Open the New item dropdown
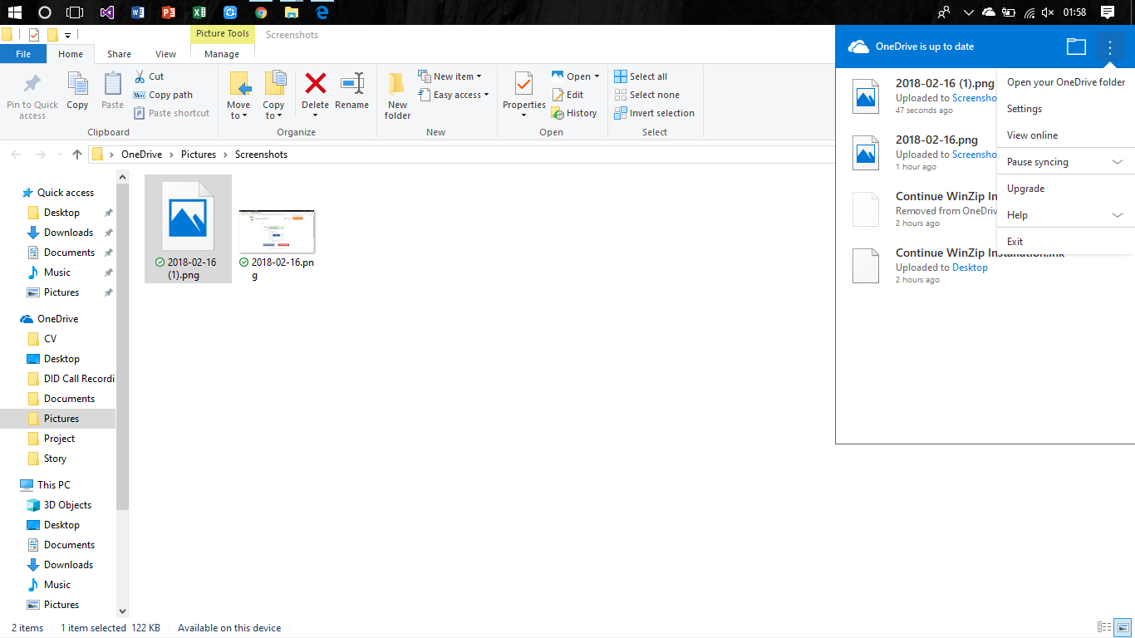 click(x=450, y=76)
